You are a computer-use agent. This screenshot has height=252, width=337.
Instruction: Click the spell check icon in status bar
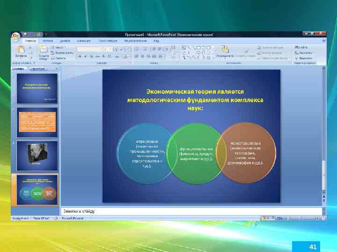pos(56,218)
